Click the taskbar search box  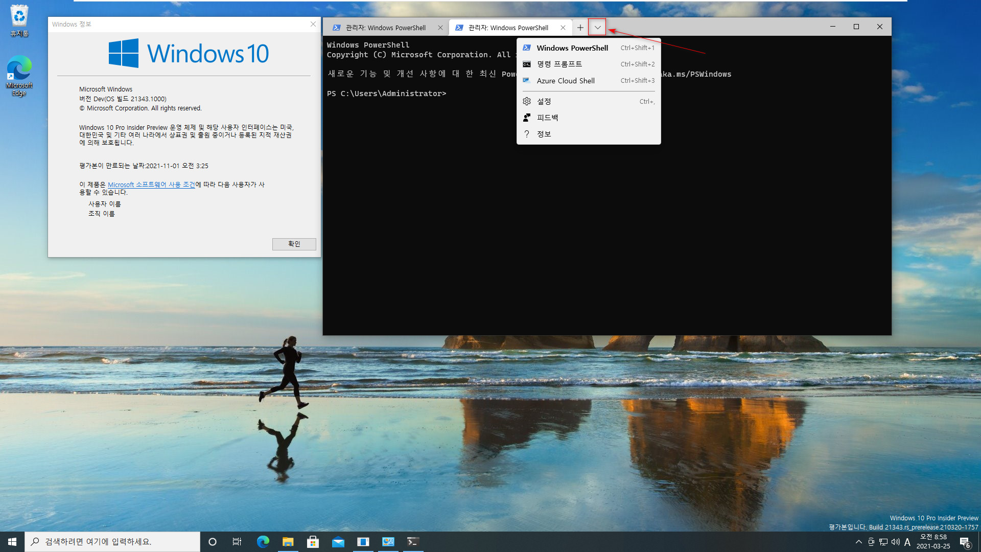[112, 542]
